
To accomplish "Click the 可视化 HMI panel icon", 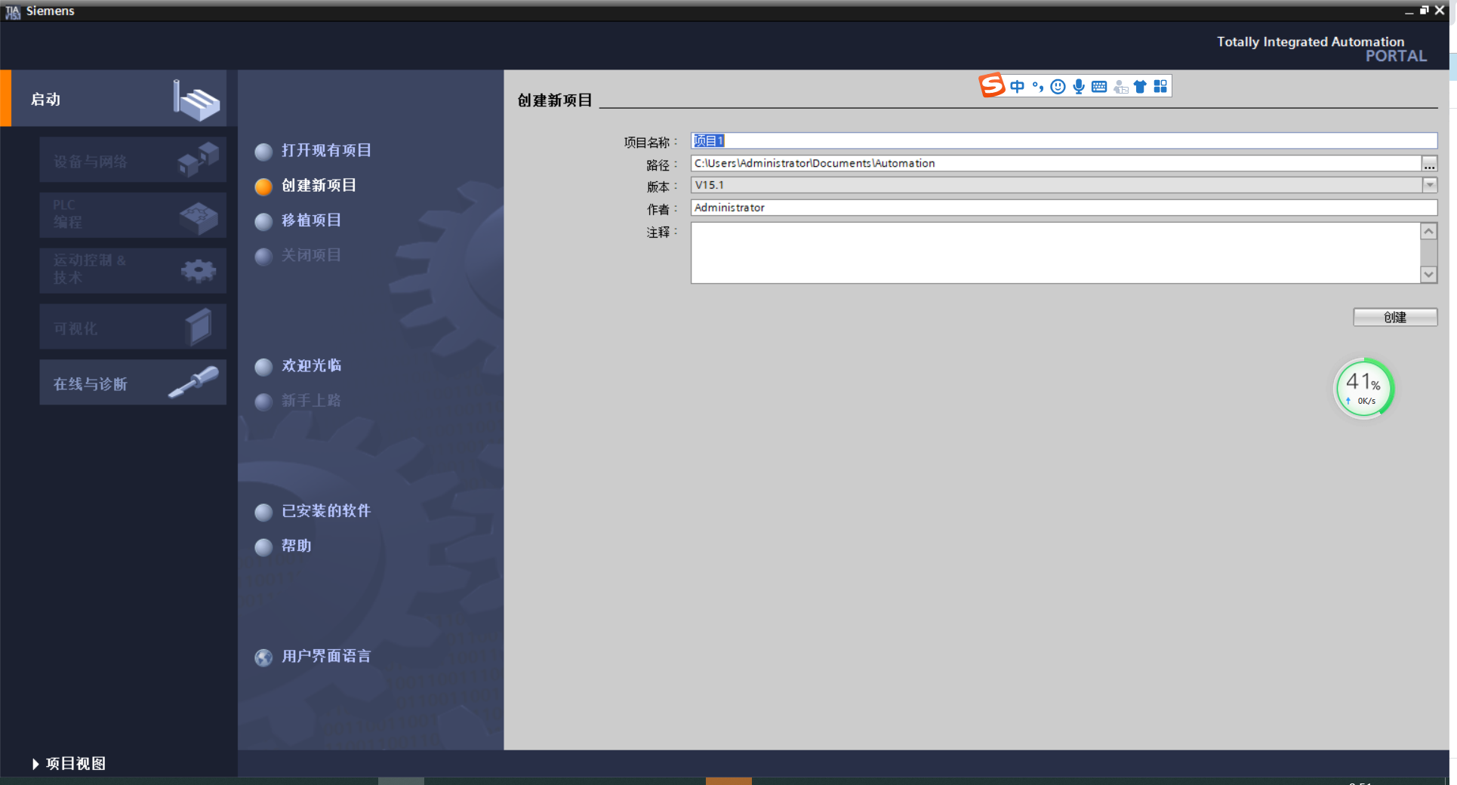I will [x=199, y=327].
